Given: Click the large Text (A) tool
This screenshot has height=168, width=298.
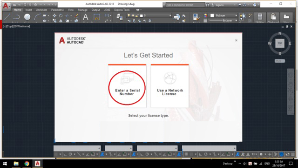Looking at the screenshot, I should [x=86, y=17].
